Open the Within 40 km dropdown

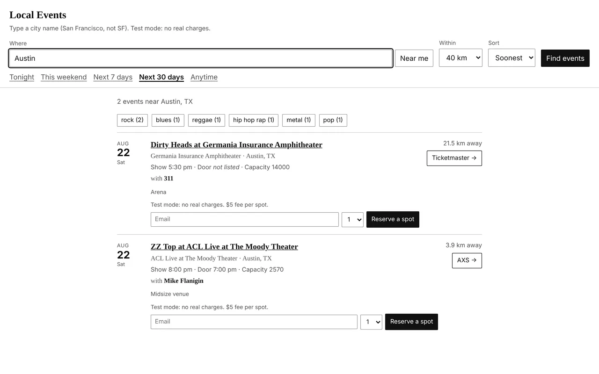tap(460, 58)
